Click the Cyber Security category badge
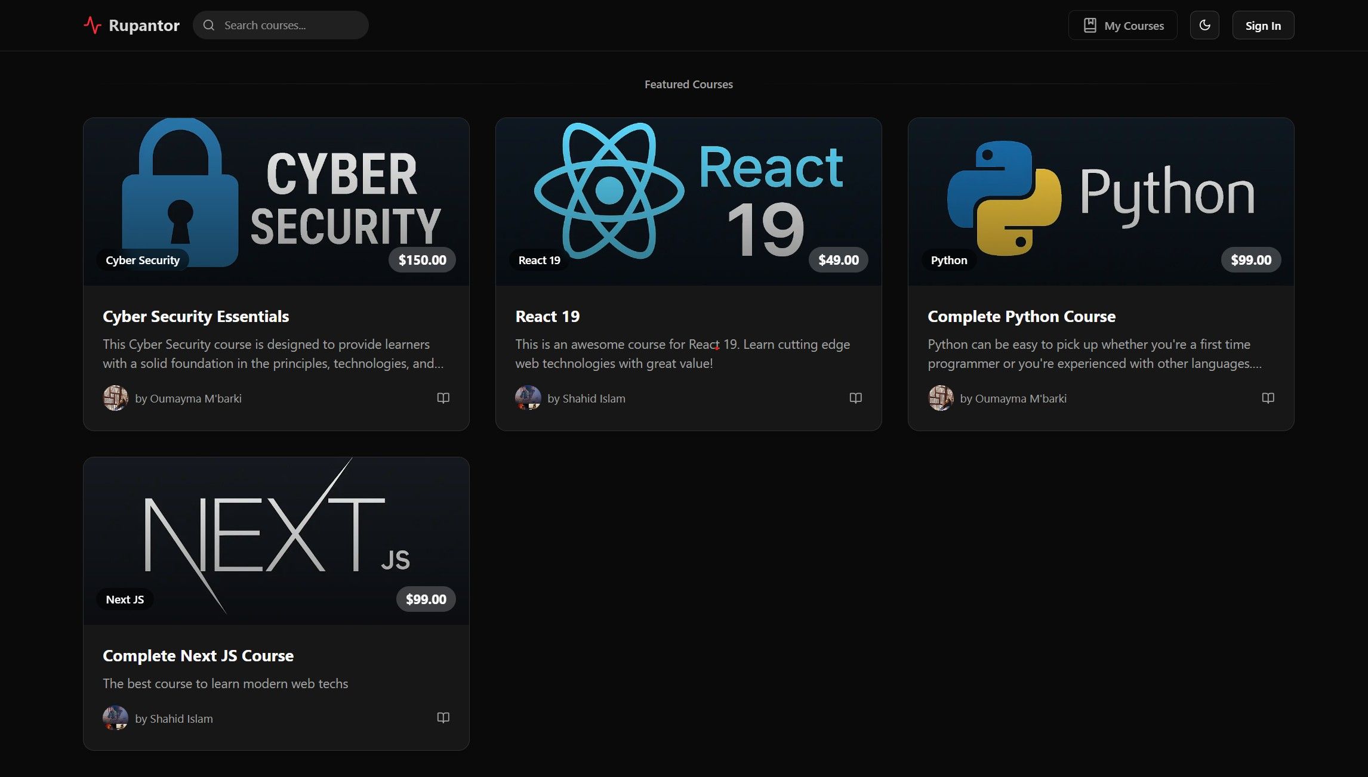Image resolution: width=1368 pixels, height=777 pixels. [143, 260]
